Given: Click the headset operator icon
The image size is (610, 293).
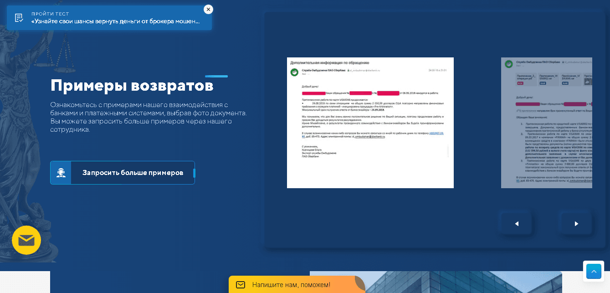Looking at the screenshot, I should tap(61, 173).
